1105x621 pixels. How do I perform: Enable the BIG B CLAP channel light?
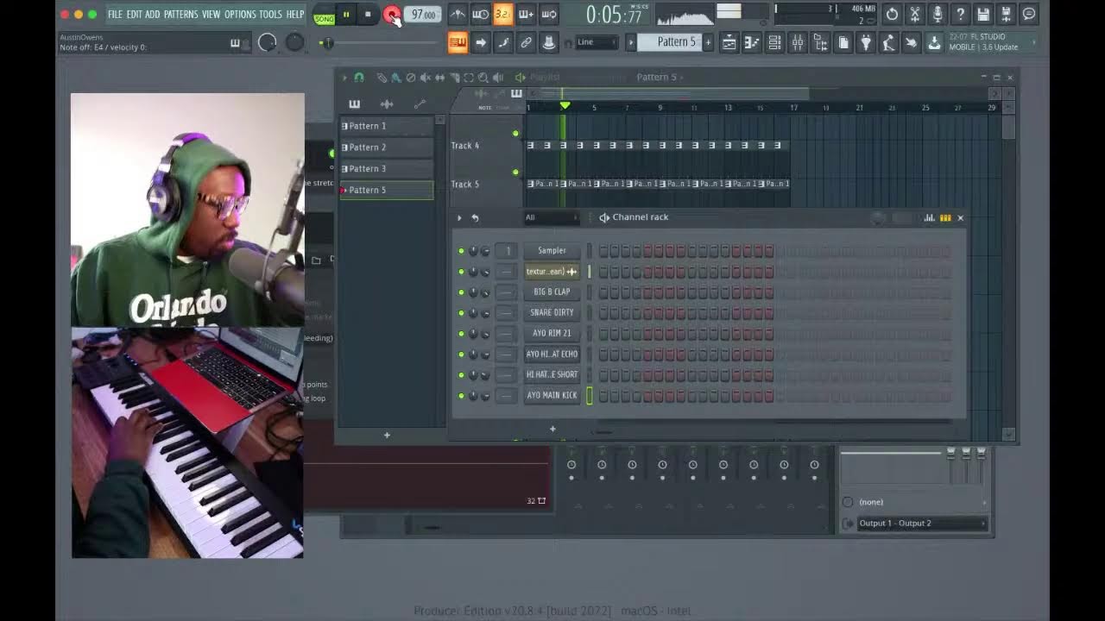[x=462, y=292]
